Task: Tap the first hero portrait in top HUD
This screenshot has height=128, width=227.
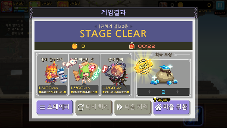Action: tap(6, 7)
